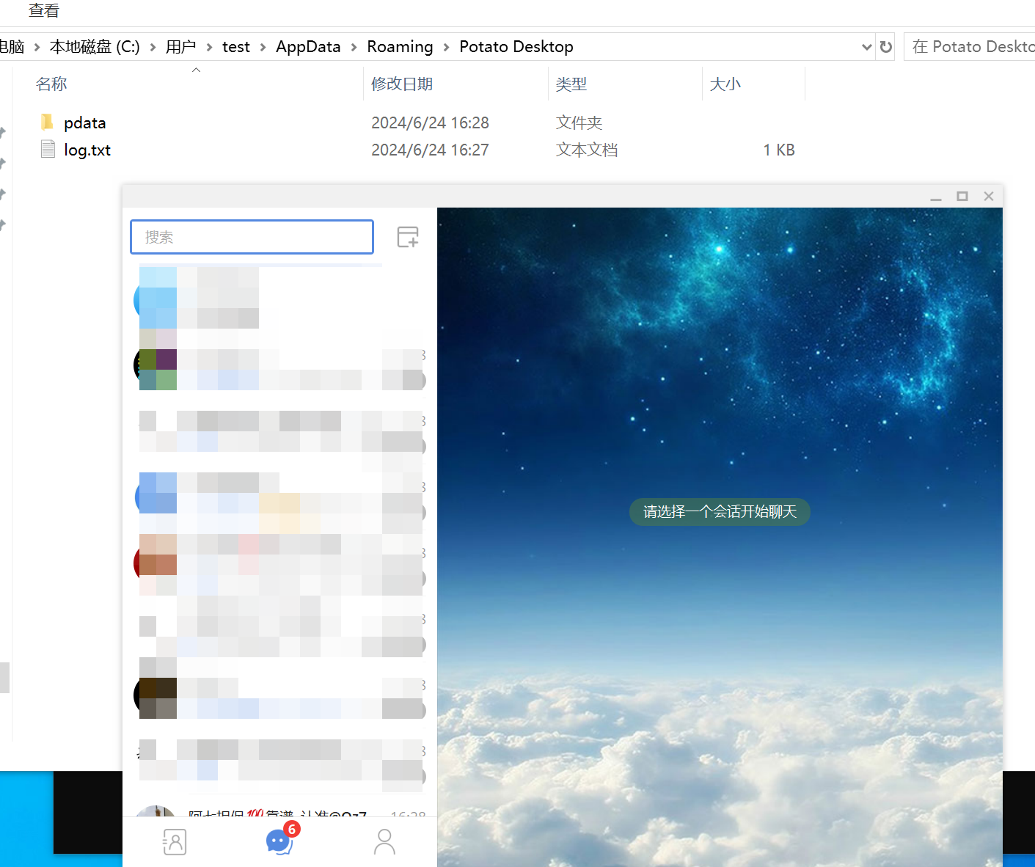Maximize the Potato chat window
The height and width of the screenshot is (867, 1035).
(x=962, y=197)
